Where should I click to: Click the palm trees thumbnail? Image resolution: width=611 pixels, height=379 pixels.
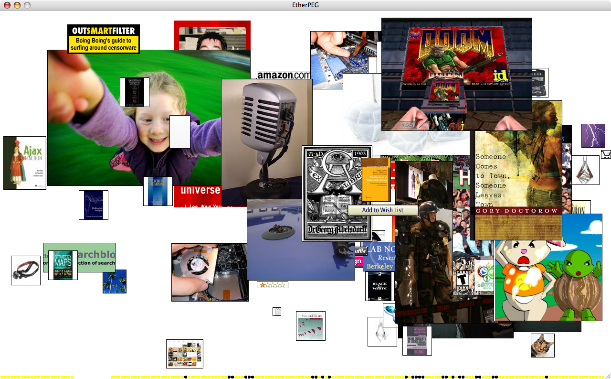(115, 282)
